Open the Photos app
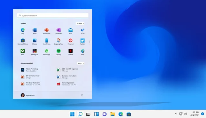206x118 pixels. 35,42
